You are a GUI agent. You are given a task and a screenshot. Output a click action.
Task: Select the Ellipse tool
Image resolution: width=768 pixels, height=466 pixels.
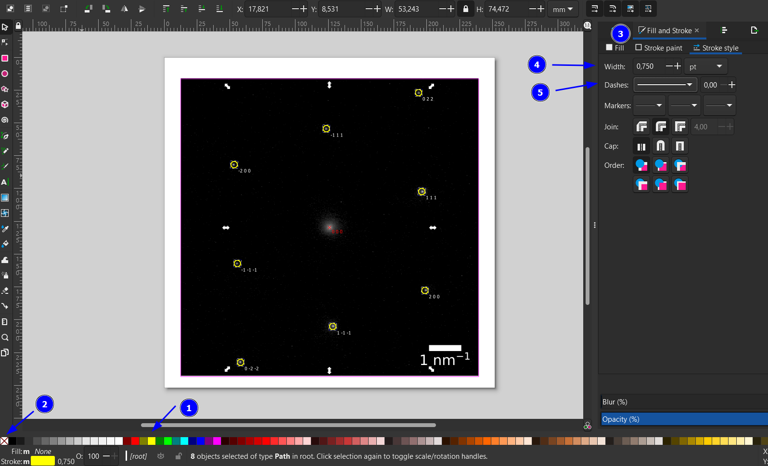tap(5, 74)
